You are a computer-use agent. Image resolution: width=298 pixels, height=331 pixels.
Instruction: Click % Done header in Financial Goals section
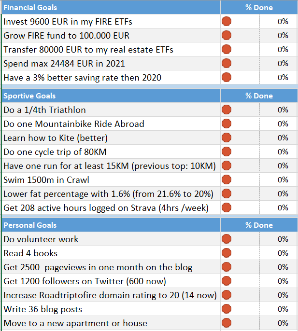coord(259,8)
